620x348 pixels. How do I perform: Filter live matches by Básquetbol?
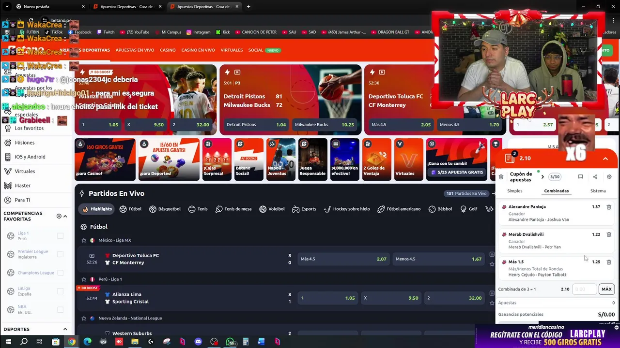click(165, 209)
